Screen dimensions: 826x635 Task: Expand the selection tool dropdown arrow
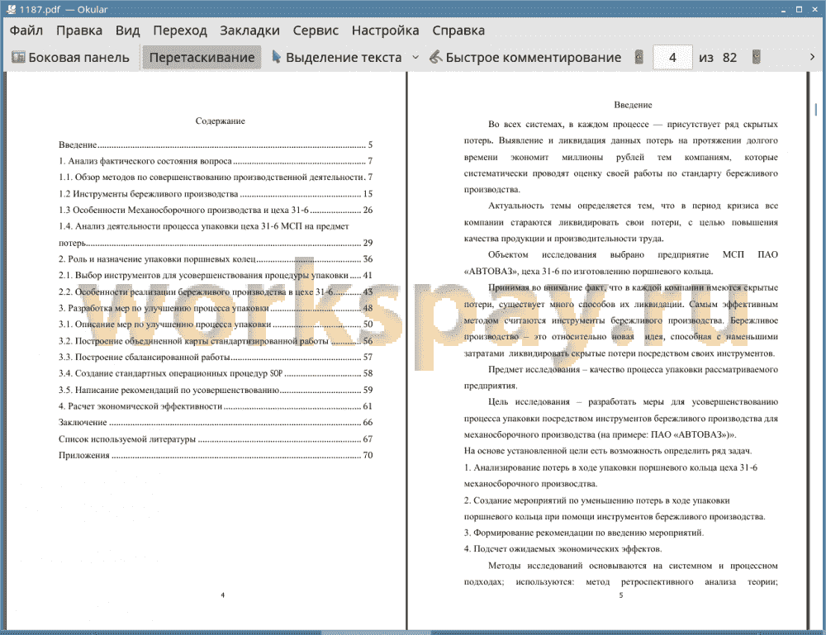tap(415, 58)
